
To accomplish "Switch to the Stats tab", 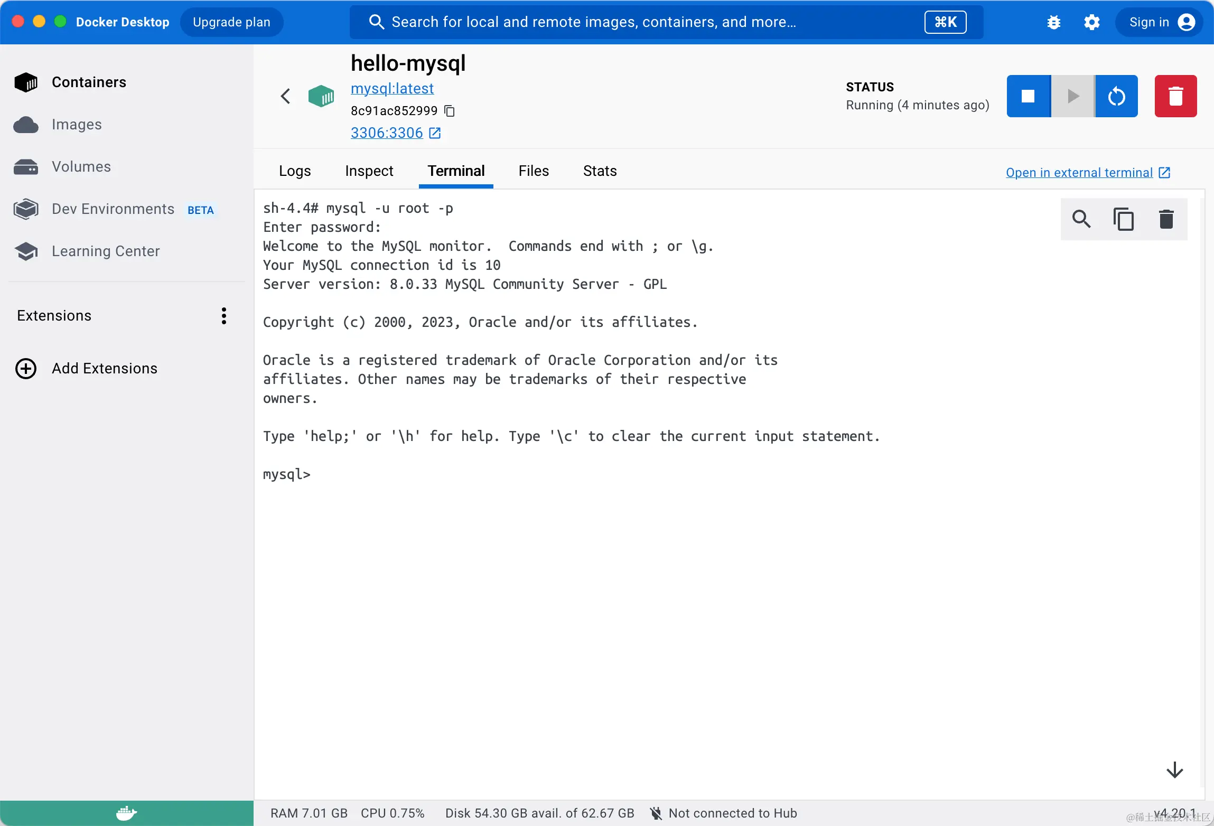I will pyautogui.click(x=600, y=171).
